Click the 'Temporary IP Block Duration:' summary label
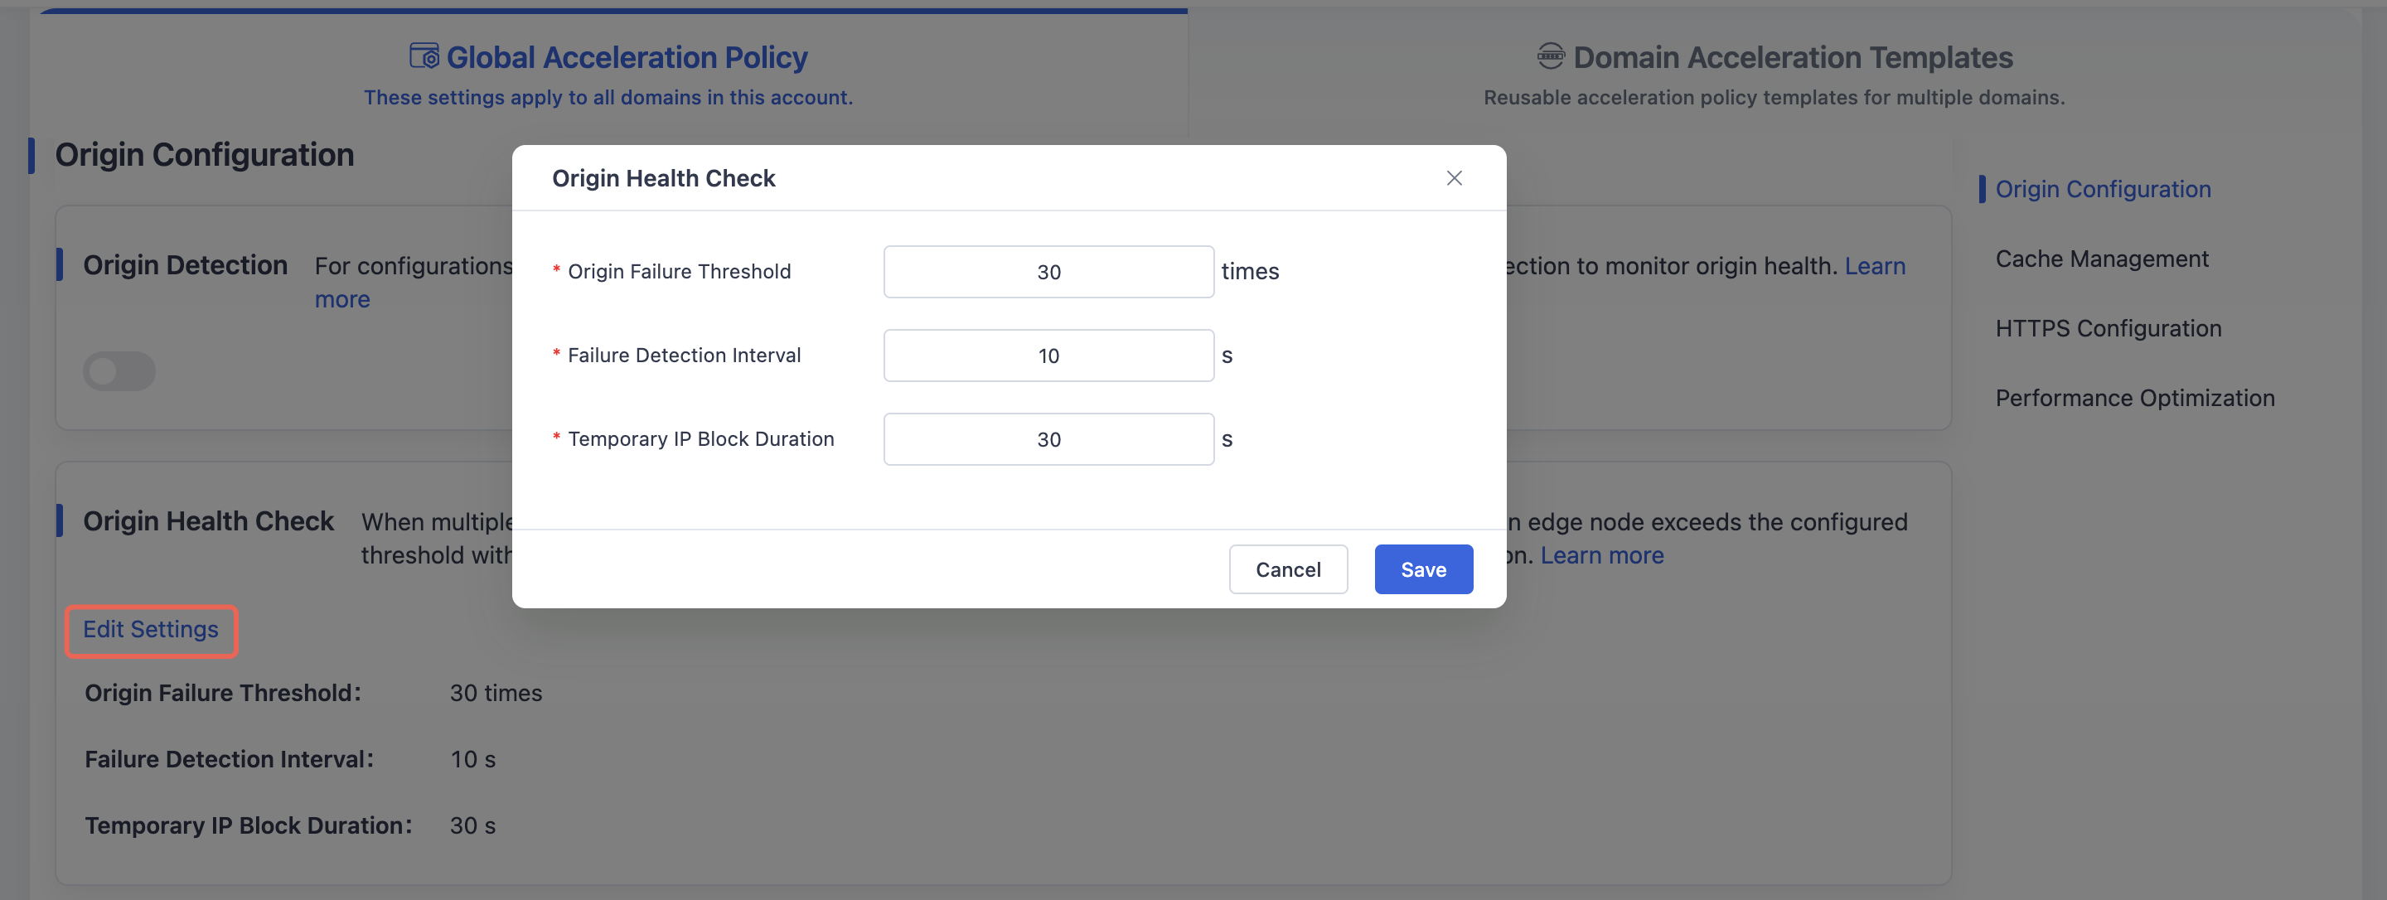 249,825
